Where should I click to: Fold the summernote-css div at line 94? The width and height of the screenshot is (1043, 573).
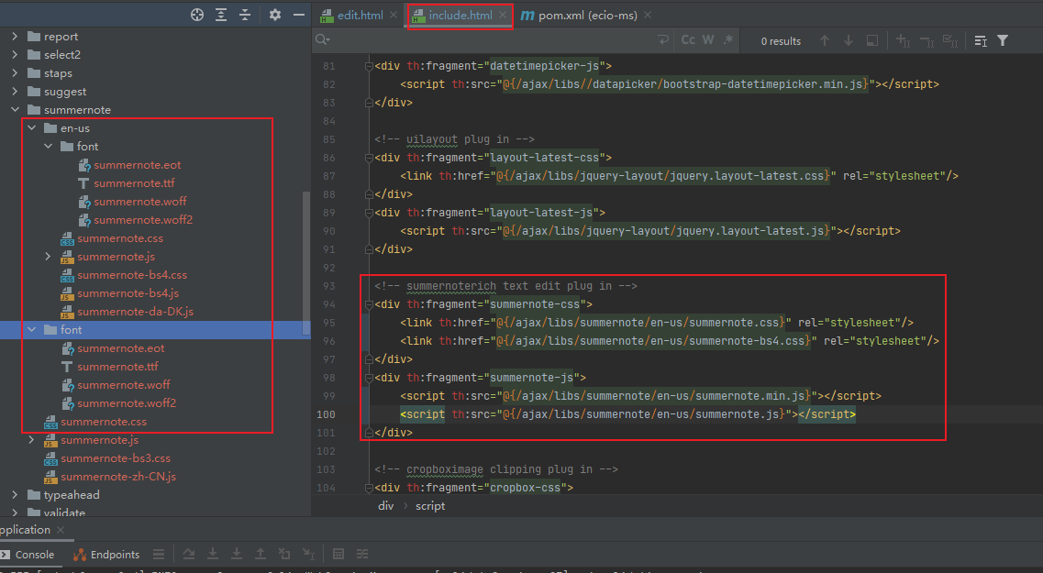pos(369,304)
